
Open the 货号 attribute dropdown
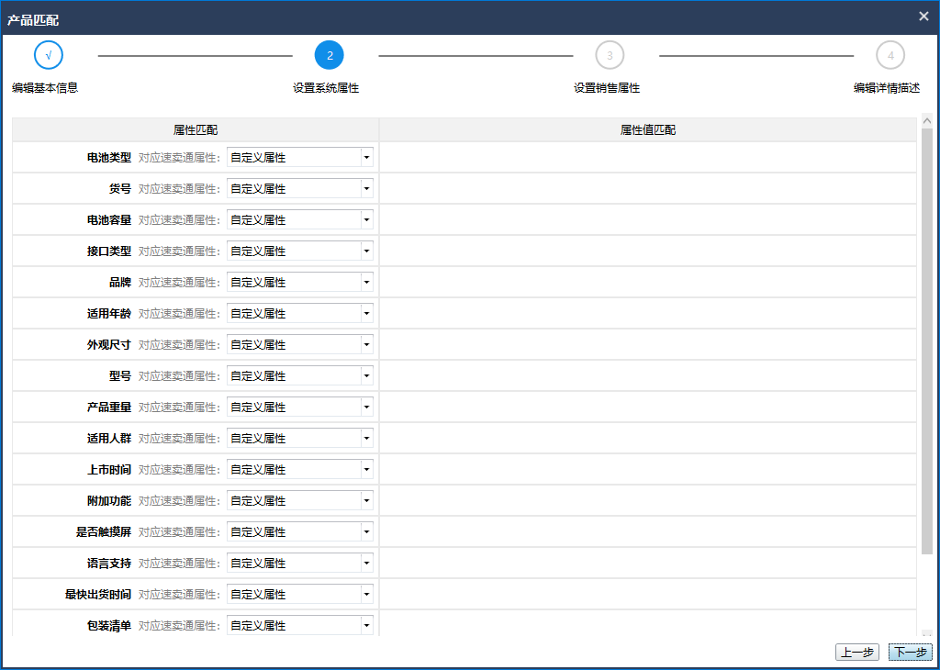[300, 188]
